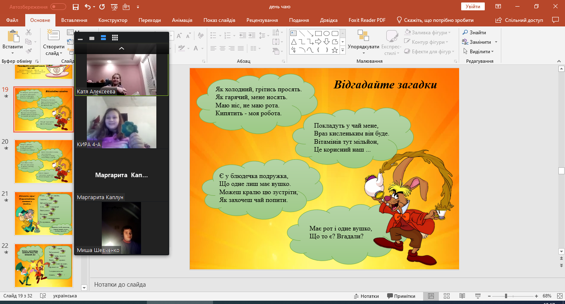Open the Упорядкувати arrange menu
This screenshot has height=304, width=565.
pyautogui.click(x=364, y=42)
